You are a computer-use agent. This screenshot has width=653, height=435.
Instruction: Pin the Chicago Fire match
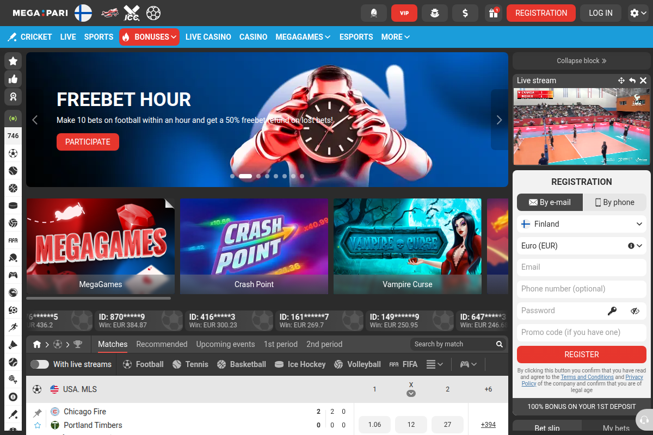(38, 413)
